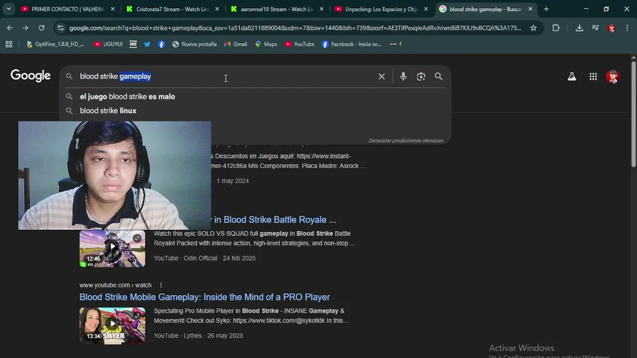Switch to aaronreal19 Stream tab
Image resolution: width=637 pixels, height=358 pixels.
click(277, 9)
